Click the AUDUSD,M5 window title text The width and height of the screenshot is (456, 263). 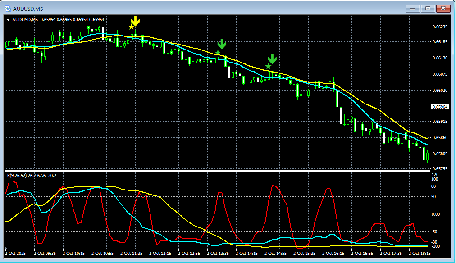pos(28,8)
